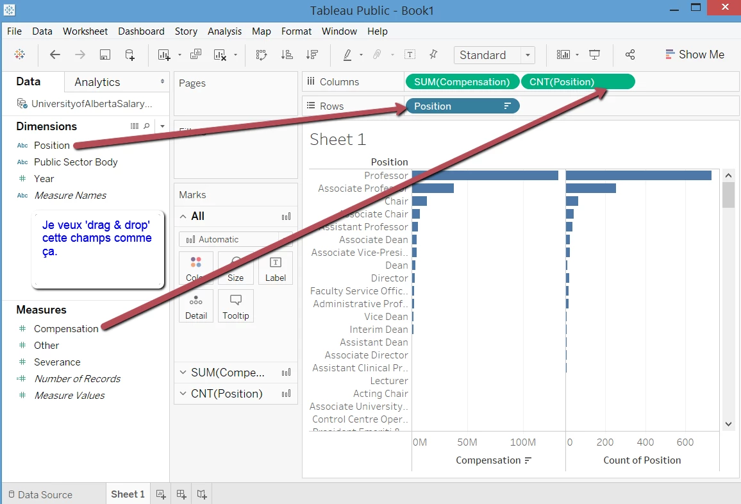Expand the SUM(Compe... marks section
The width and height of the screenshot is (741, 504).
pyautogui.click(x=183, y=373)
